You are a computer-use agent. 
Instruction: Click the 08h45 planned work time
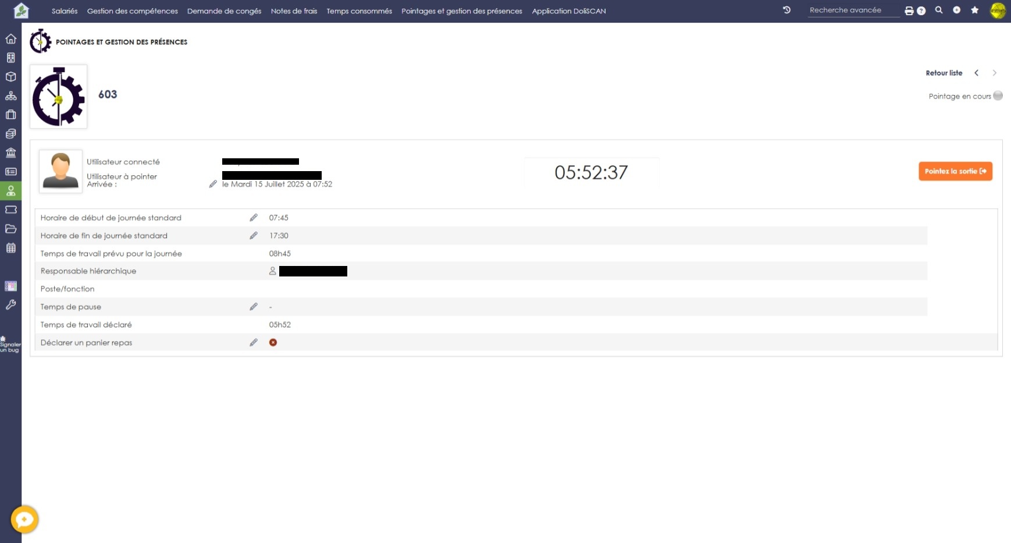coord(280,254)
